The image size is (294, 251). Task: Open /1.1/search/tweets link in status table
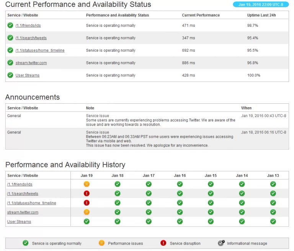coord(31,38)
